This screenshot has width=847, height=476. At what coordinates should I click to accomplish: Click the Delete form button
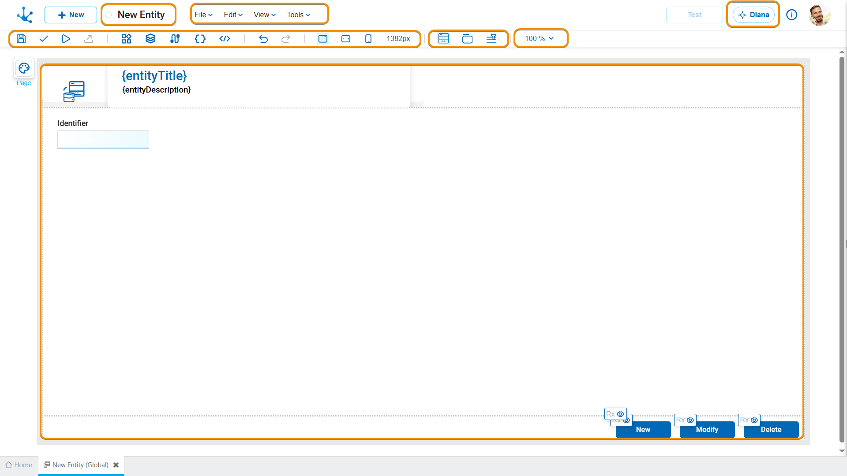click(771, 429)
